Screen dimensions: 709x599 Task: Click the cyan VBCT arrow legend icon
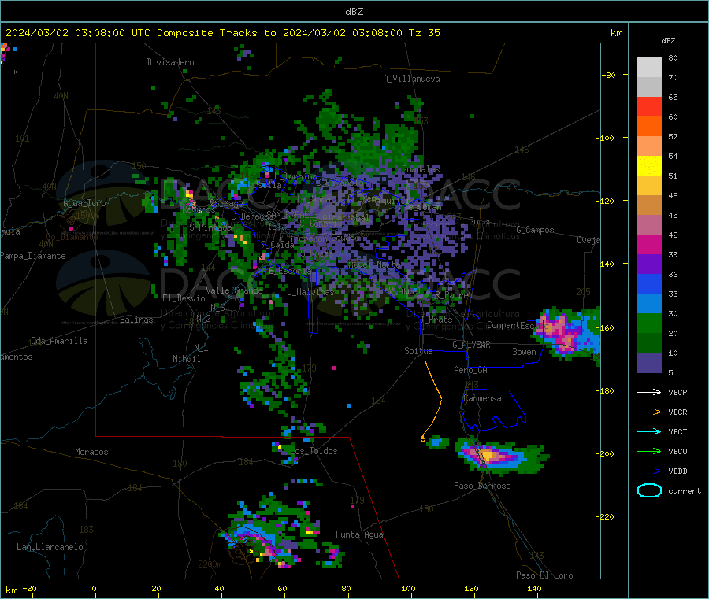(x=649, y=432)
